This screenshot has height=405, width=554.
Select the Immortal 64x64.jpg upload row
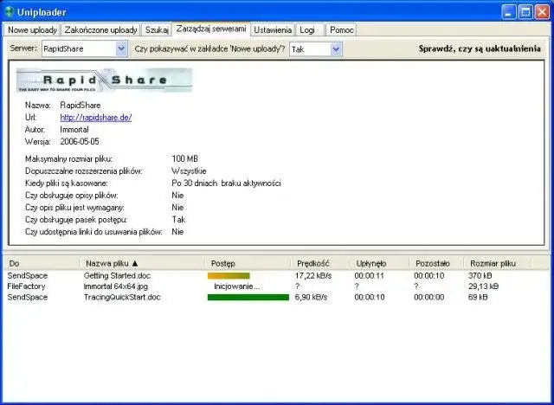click(277, 286)
